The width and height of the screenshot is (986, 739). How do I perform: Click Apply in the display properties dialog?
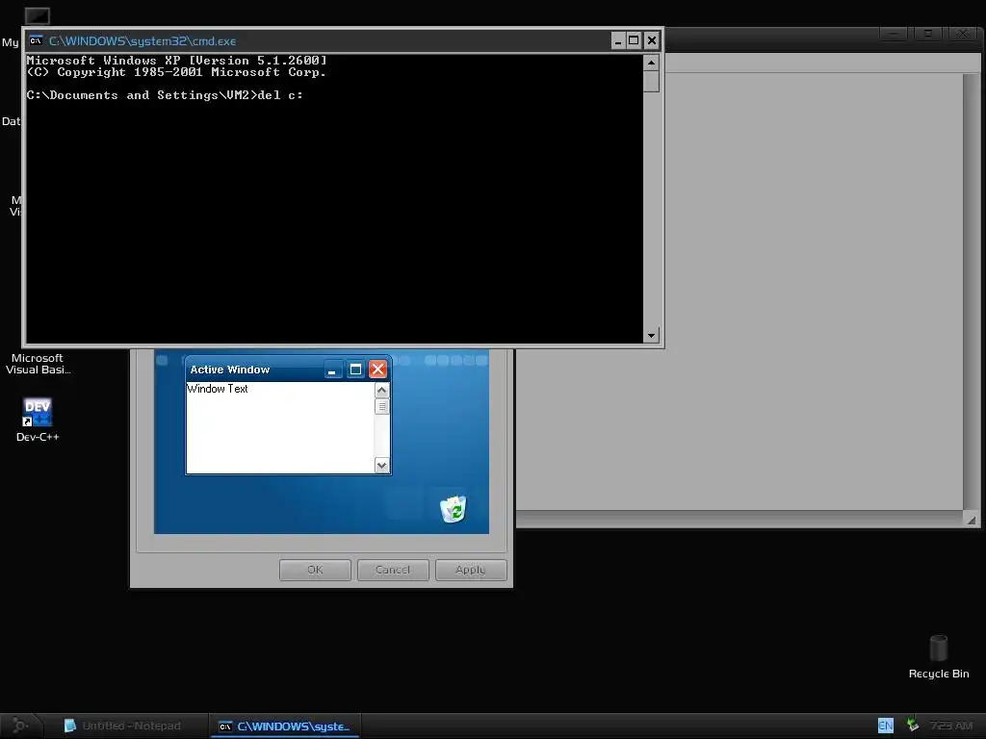point(470,570)
